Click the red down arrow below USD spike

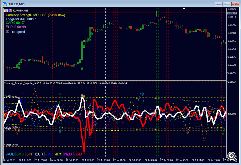[x=84, y=153]
